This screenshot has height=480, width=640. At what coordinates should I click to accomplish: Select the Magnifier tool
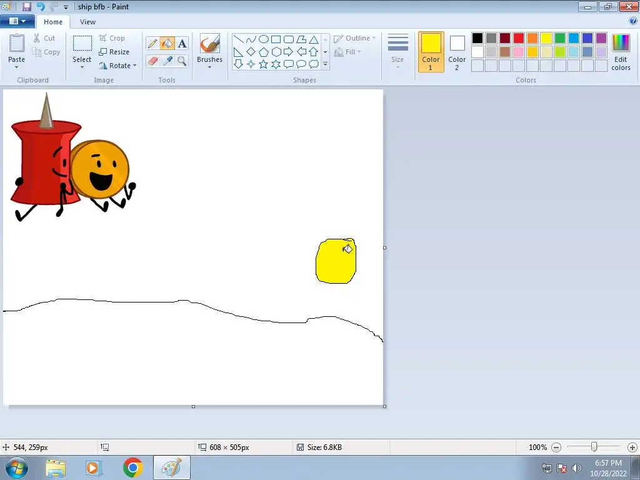pos(182,61)
